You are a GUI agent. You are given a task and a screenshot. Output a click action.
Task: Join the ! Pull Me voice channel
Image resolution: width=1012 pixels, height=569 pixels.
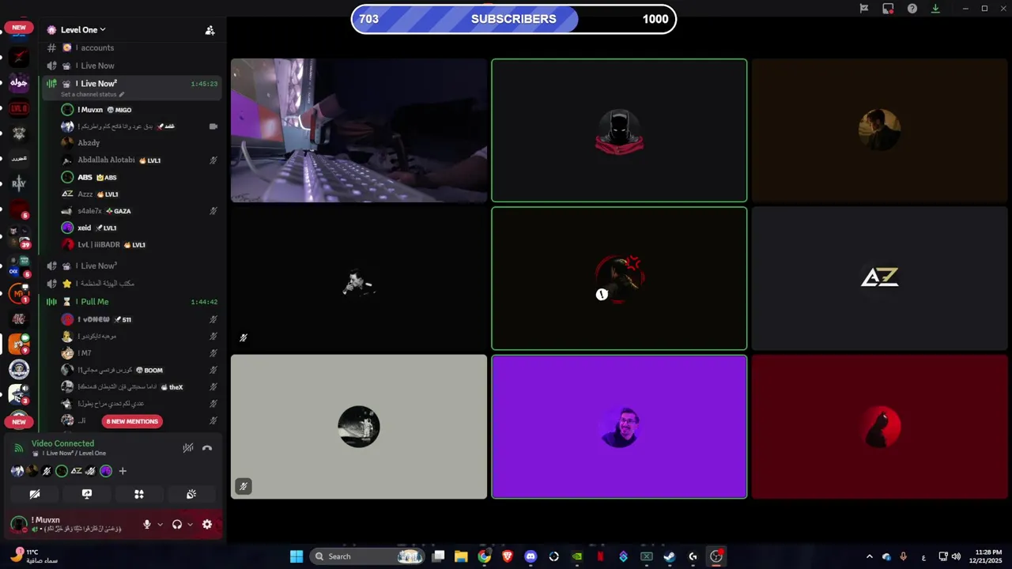pos(131,302)
